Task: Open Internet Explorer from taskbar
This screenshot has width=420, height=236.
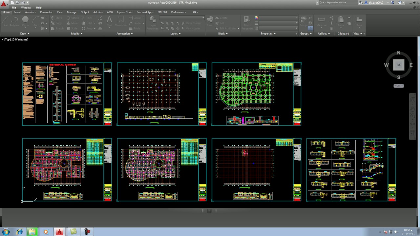Action: pyautogui.click(x=19, y=232)
